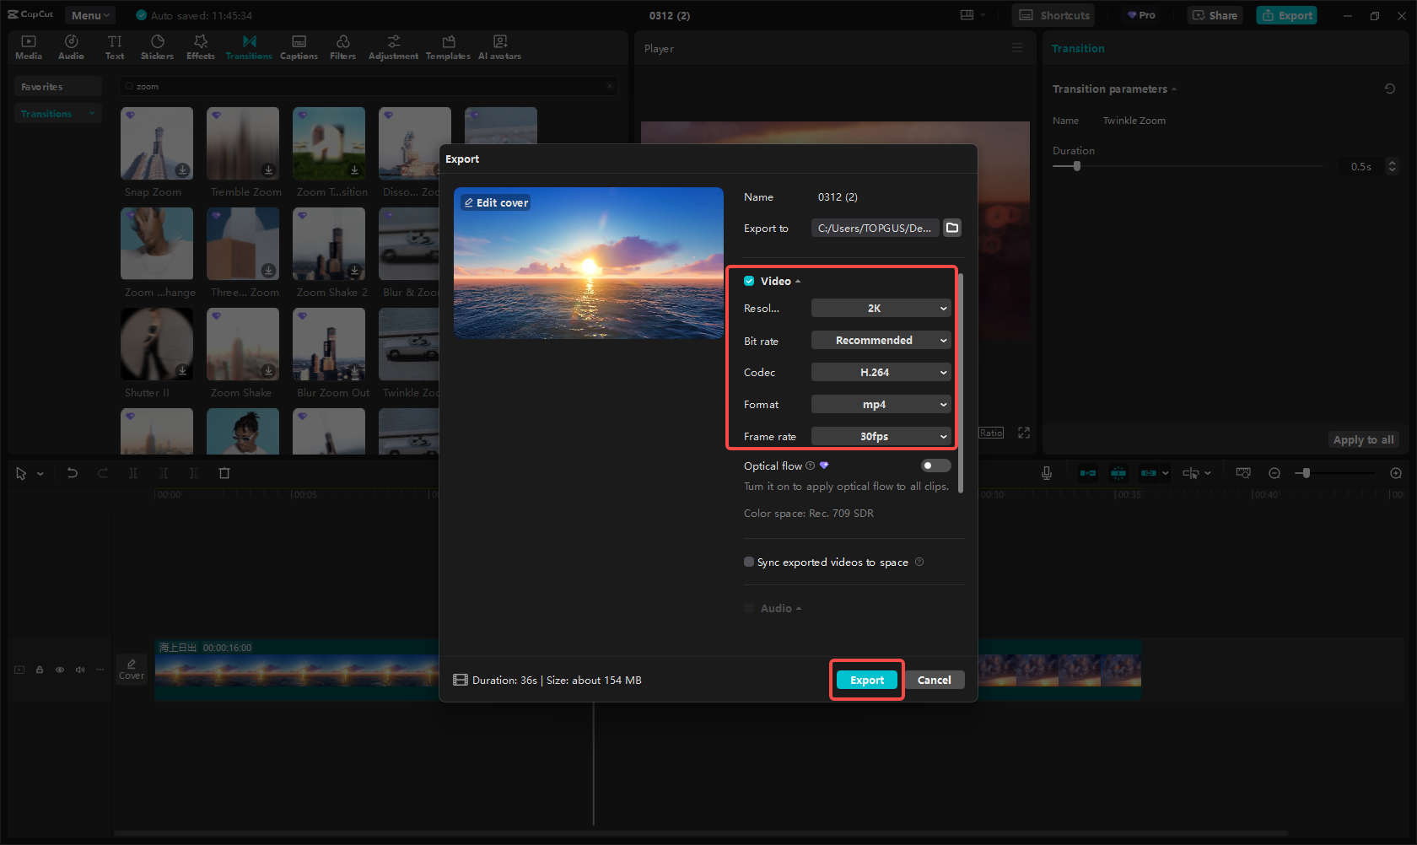The width and height of the screenshot is (1417, 845).
Task: Open the Stickers panel
Action: click(157, 47)
